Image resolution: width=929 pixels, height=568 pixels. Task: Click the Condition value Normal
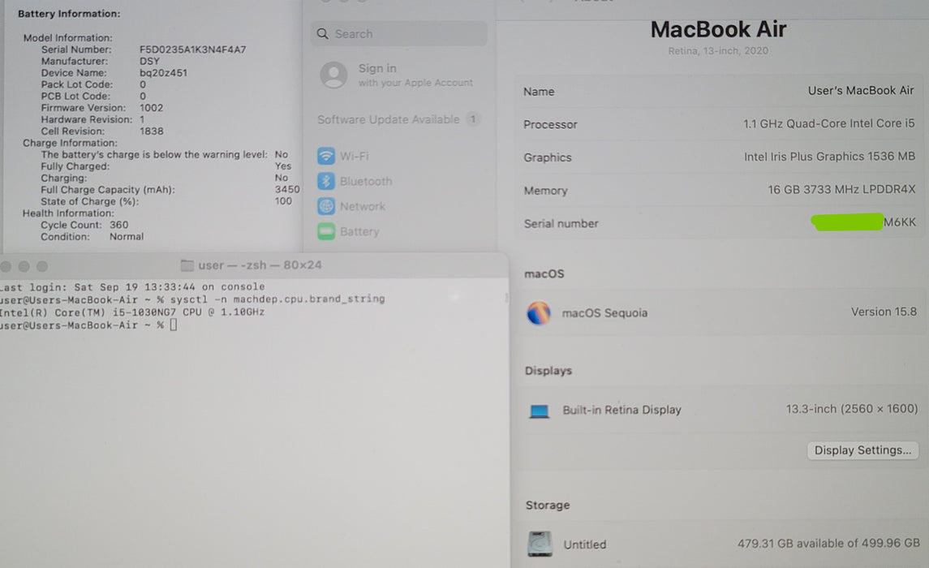pos(127,237)
